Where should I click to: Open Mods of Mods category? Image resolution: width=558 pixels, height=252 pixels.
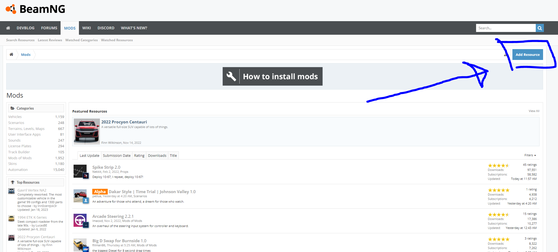tap(20, 158)
